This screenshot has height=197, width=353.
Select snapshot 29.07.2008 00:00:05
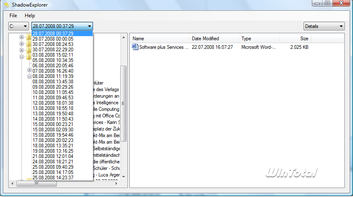point(62,39)
